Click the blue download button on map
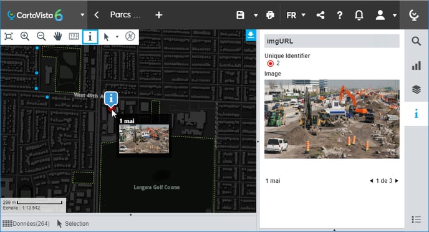 [251, 36]
